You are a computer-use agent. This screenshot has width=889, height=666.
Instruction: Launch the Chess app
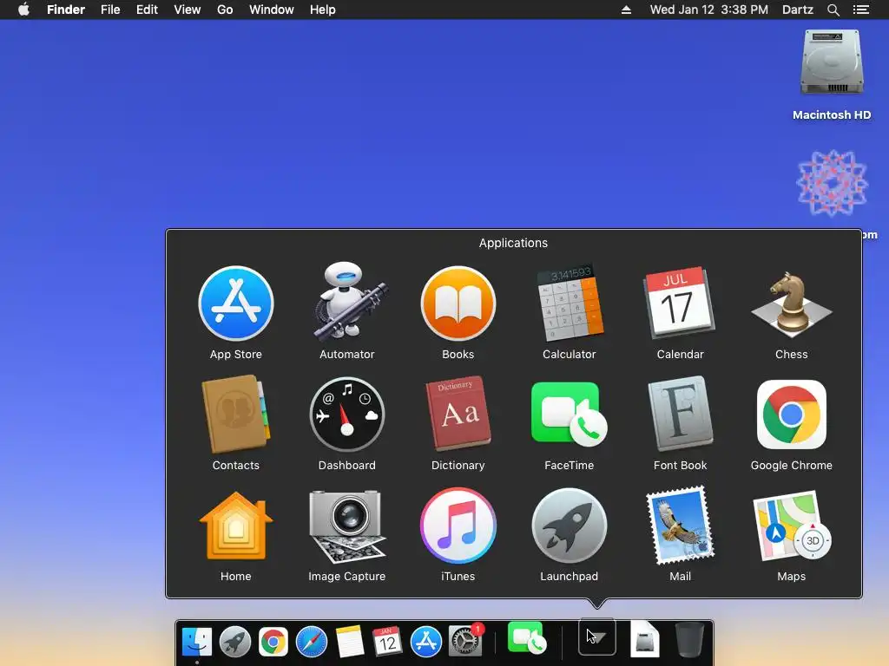(x=792, y=304)
